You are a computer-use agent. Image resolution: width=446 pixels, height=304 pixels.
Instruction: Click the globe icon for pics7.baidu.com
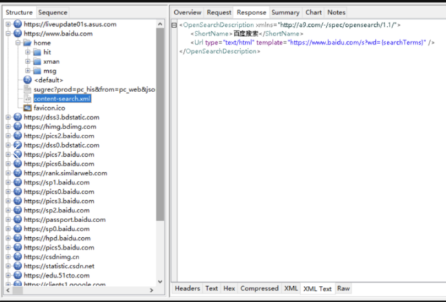point(18,155)
